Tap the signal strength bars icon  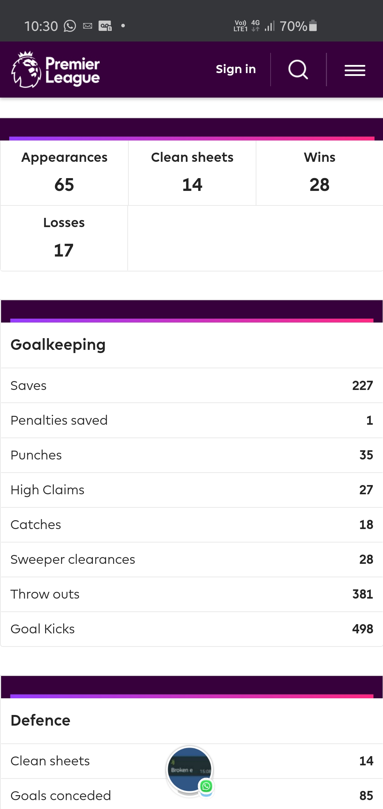click(270, 26)
